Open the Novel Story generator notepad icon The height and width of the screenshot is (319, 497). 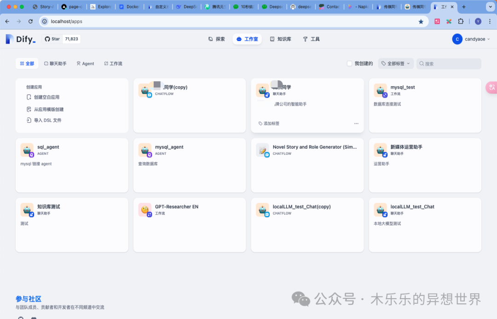click(262, 150)
